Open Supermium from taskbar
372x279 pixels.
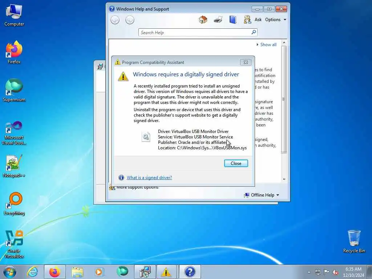pos(122,272)
